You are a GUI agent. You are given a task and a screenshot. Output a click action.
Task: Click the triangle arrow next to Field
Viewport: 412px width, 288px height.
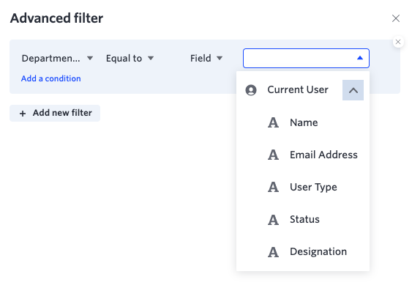[220, 58]
